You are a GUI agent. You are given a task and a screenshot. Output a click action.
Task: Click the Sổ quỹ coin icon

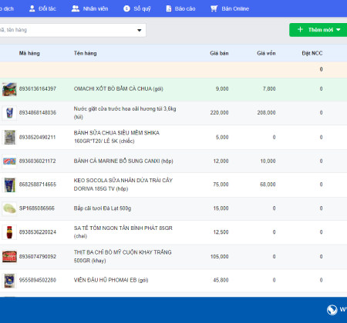(x=126, y=8)
